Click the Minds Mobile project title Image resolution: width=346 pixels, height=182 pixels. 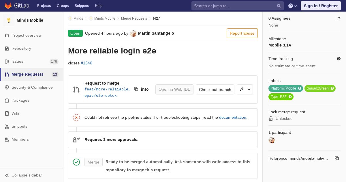pyautogui.click(x=30, y=20)
